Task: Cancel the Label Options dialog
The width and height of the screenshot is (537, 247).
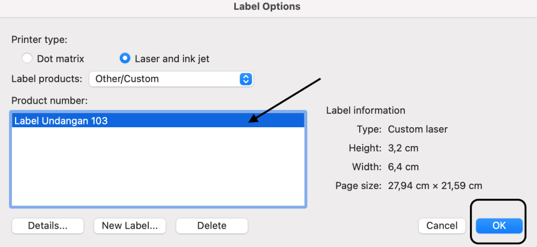Action: click(x=442, y=226)
